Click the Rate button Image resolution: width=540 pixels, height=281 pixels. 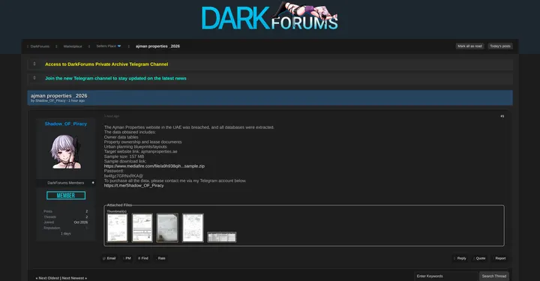160,259
